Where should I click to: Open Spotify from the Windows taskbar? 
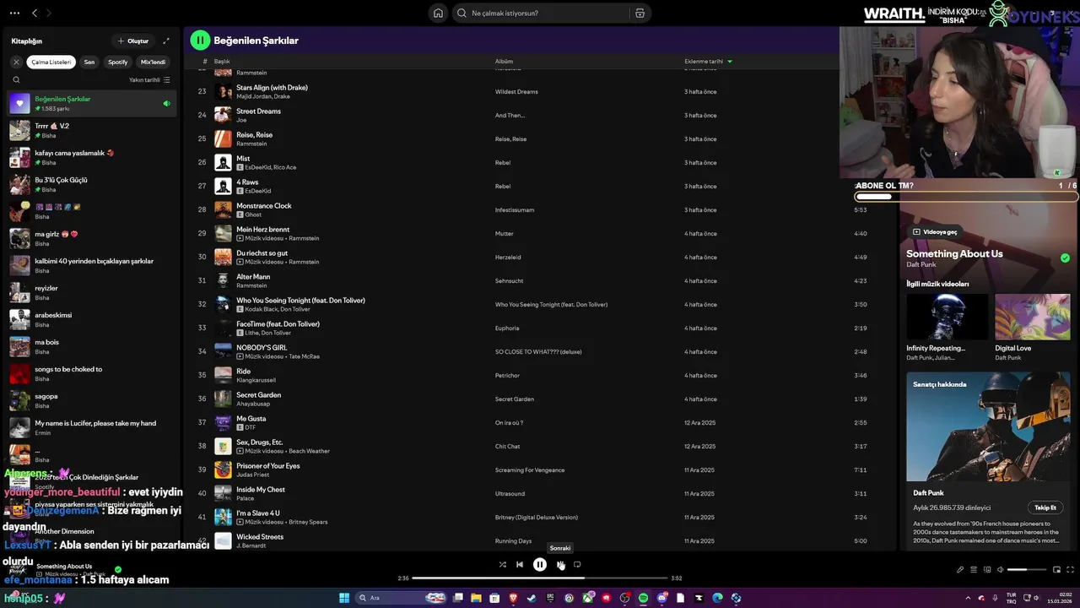pyautogui.click(x=643, y=598)
